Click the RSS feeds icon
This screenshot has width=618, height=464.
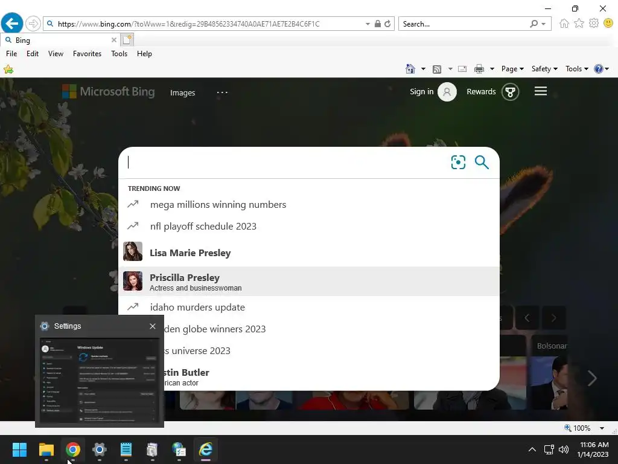(437, 69)
